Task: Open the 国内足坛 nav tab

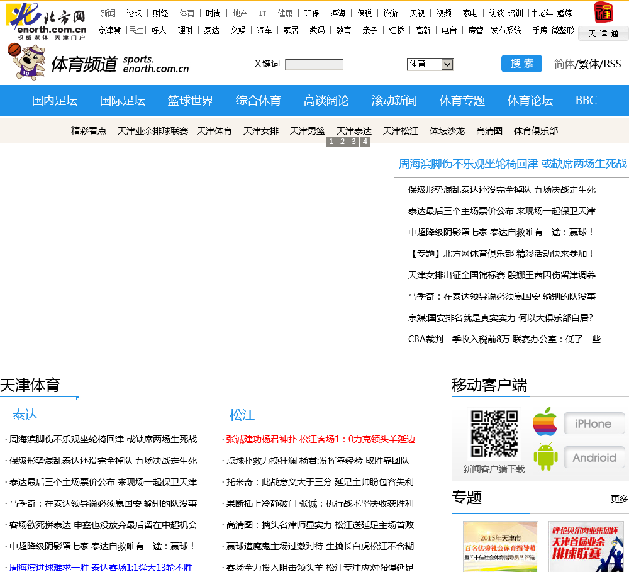Action: pyautogui.click(x=55, y=100)
